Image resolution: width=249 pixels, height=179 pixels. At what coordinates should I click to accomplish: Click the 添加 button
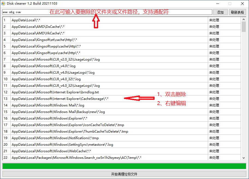[220, 12]
